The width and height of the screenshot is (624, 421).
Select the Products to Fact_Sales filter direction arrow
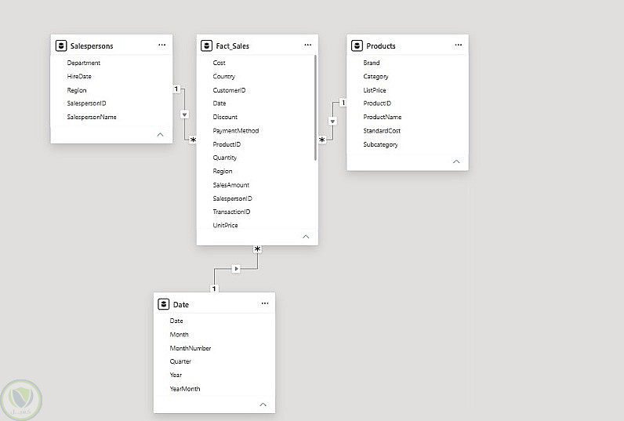click(x=332, y=121)
